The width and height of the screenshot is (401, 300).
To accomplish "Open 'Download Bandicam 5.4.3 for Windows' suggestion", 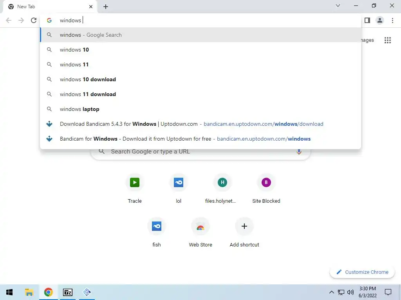I will coord(200,124).
